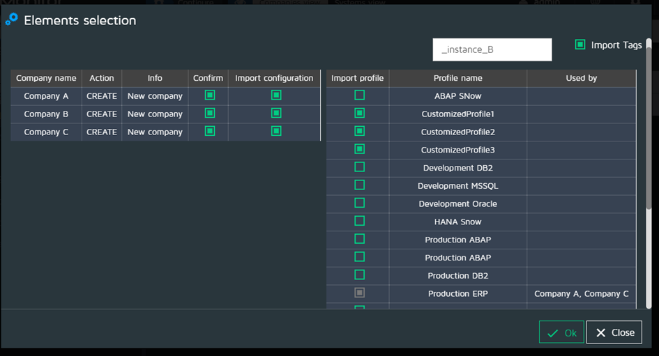The height and width of the screenshot is (356, 659).
Task: Click the Close button
Action: pyautogui.click(x=614, y=333)
